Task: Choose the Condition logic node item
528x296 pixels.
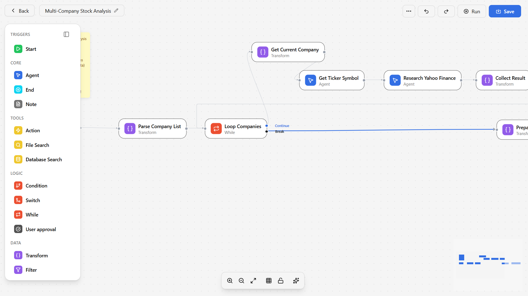Action: [36, 186]
